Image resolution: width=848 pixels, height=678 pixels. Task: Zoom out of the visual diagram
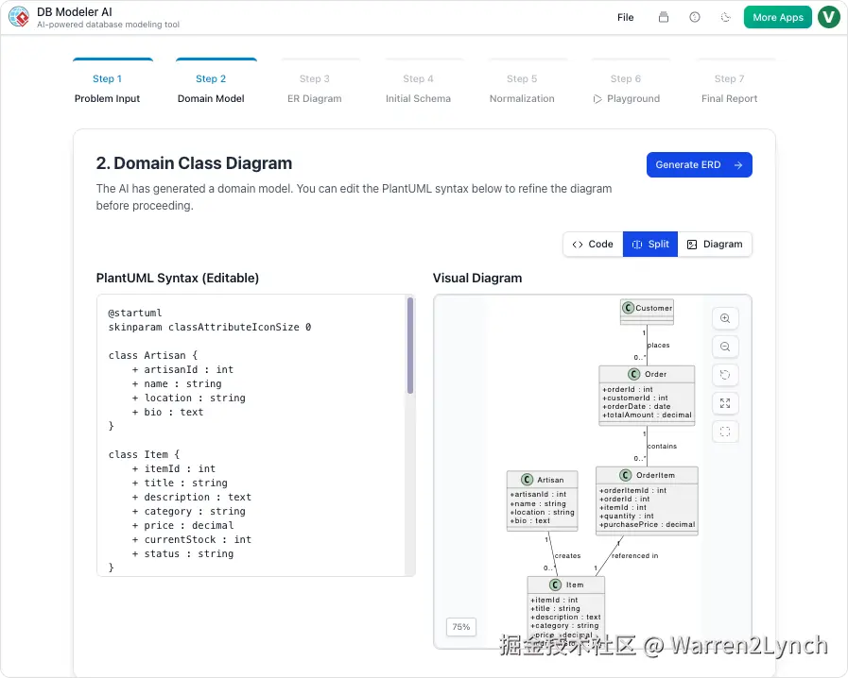click(x=725, y=347)
